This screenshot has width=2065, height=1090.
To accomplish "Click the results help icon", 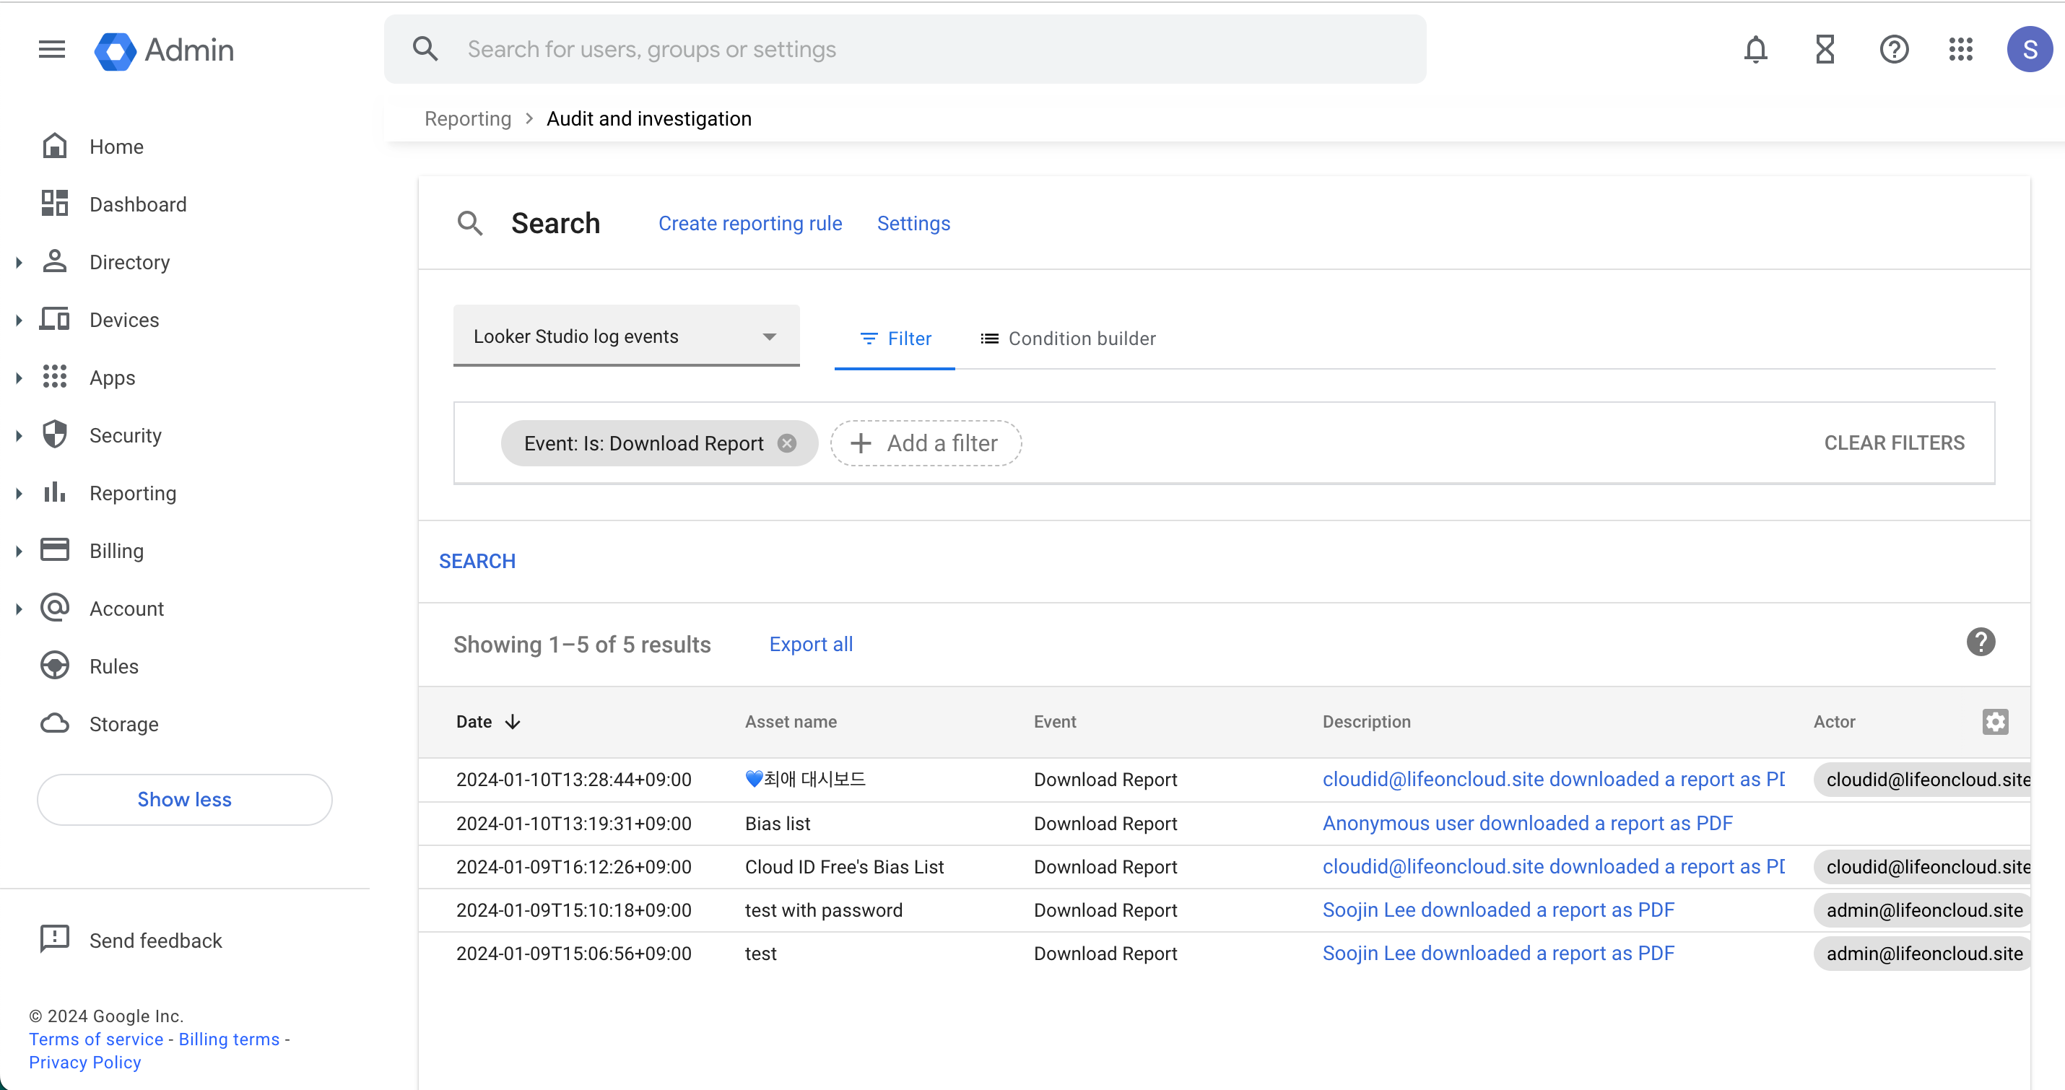I will 1980,642.
